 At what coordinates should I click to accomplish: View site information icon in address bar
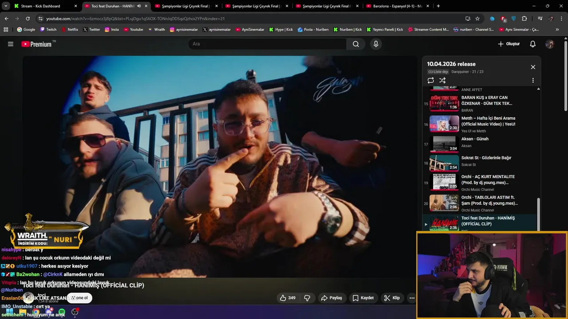40,19
